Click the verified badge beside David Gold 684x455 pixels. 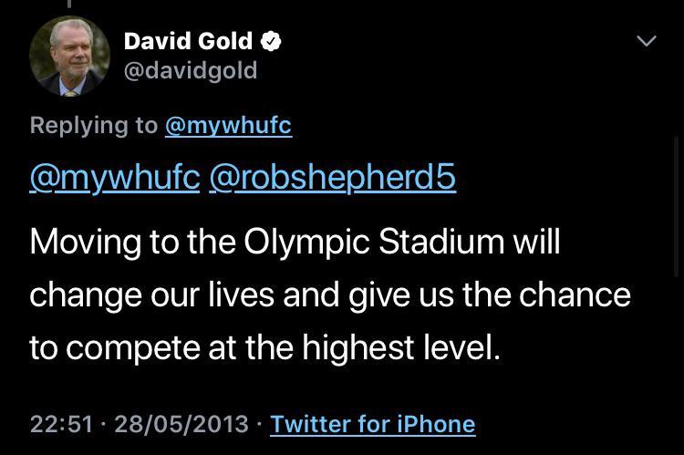(x=272, y=40)
